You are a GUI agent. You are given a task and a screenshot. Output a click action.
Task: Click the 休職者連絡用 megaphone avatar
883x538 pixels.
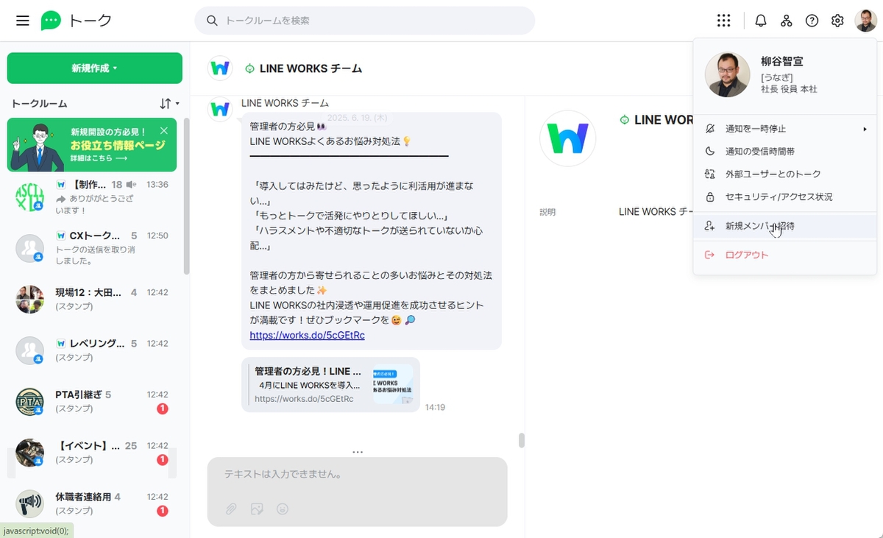[x=30, y=504]
